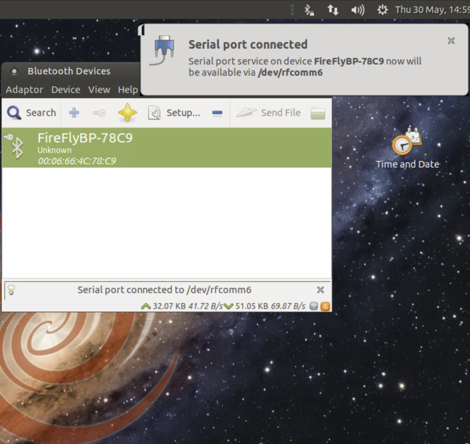Click MAC address 00:06:66:4C:78:C9
Image resolution: width=470 pixels, height=444 pixels.
pyautogui.click(x=77, y=161)
